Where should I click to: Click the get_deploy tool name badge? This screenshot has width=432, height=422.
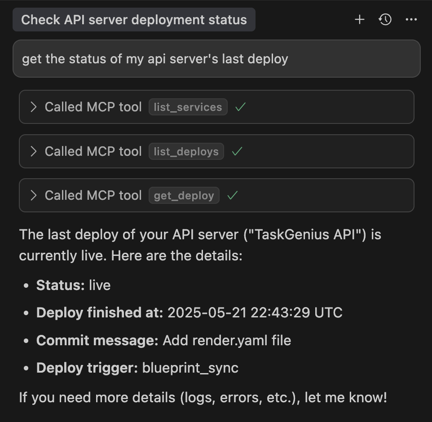pyautogui.click(x=184, y=195)
